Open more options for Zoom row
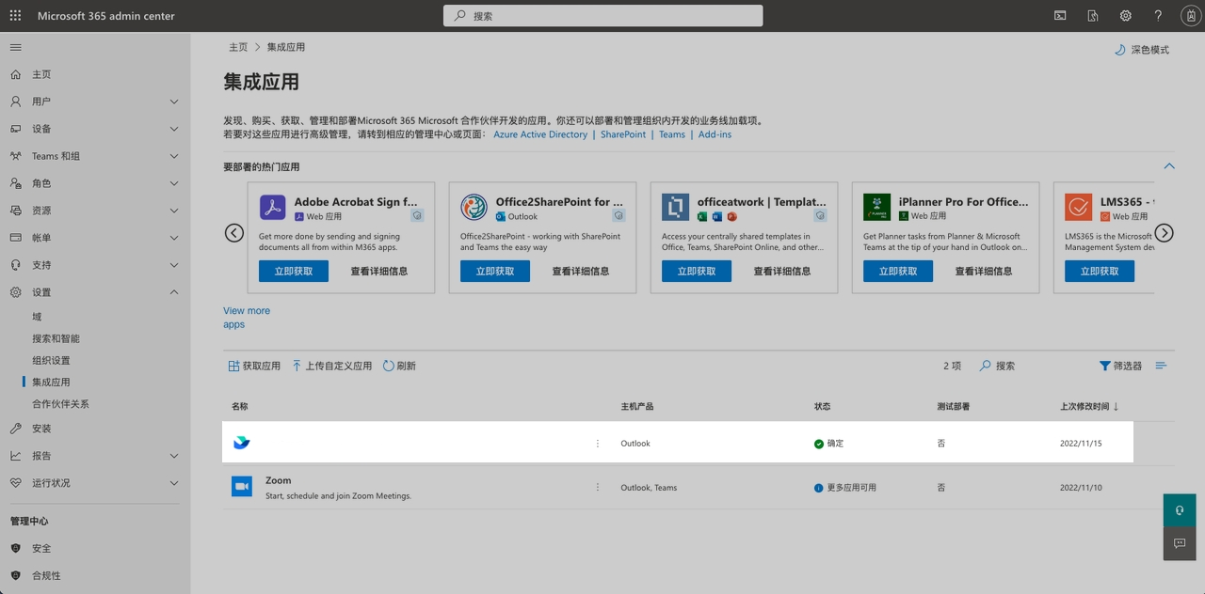The width and height of the screenshot is (1205, 594). (597, 488)
